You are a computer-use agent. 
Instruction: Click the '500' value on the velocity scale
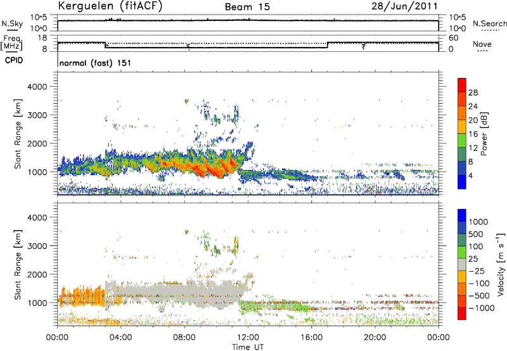pyautogui.click(x=476, y=234)
